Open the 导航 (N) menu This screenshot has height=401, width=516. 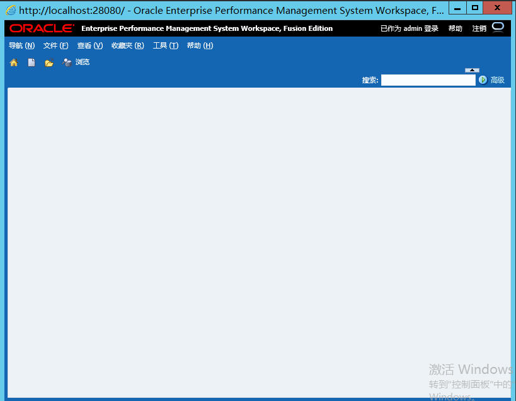tap(21, 45)
